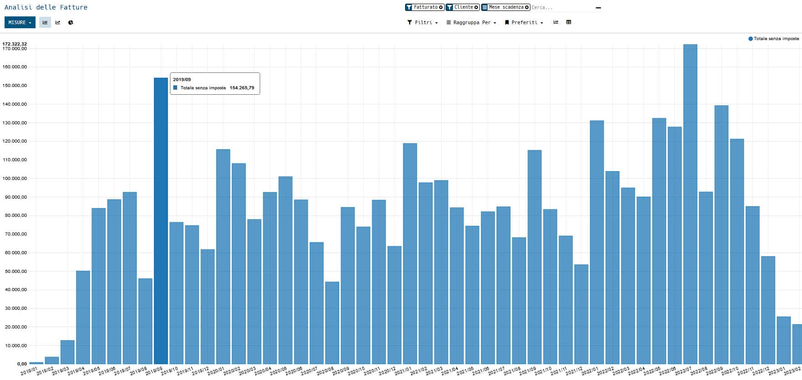Switch to bar chart mode
The height and width of the screenshot is (380, 802).
click(x=45, y=22)
